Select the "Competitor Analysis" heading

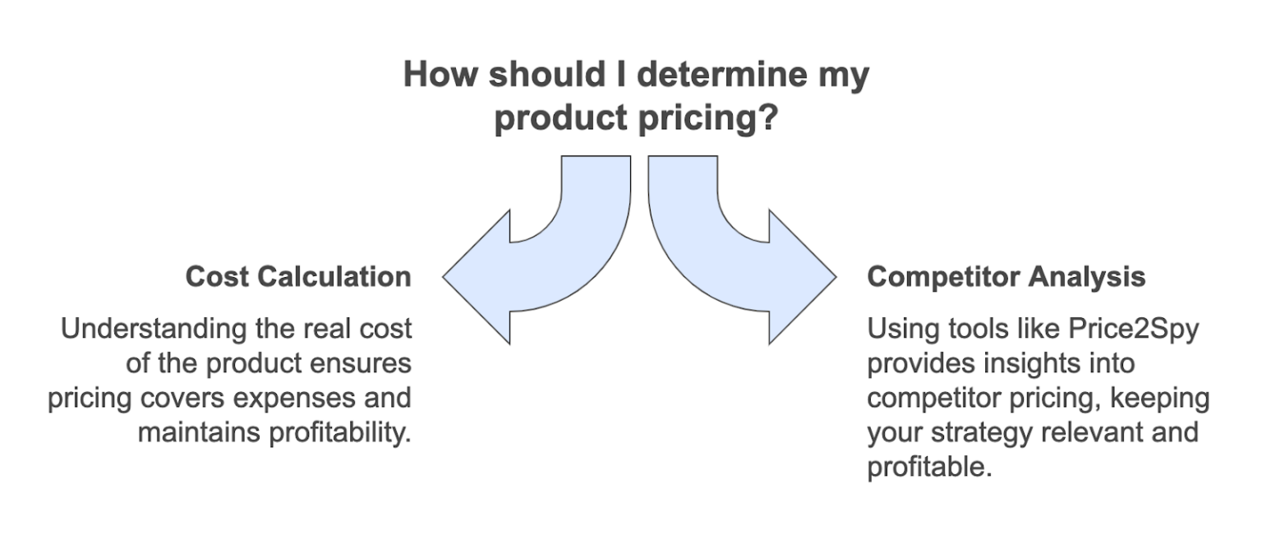tap(1006, 277)
